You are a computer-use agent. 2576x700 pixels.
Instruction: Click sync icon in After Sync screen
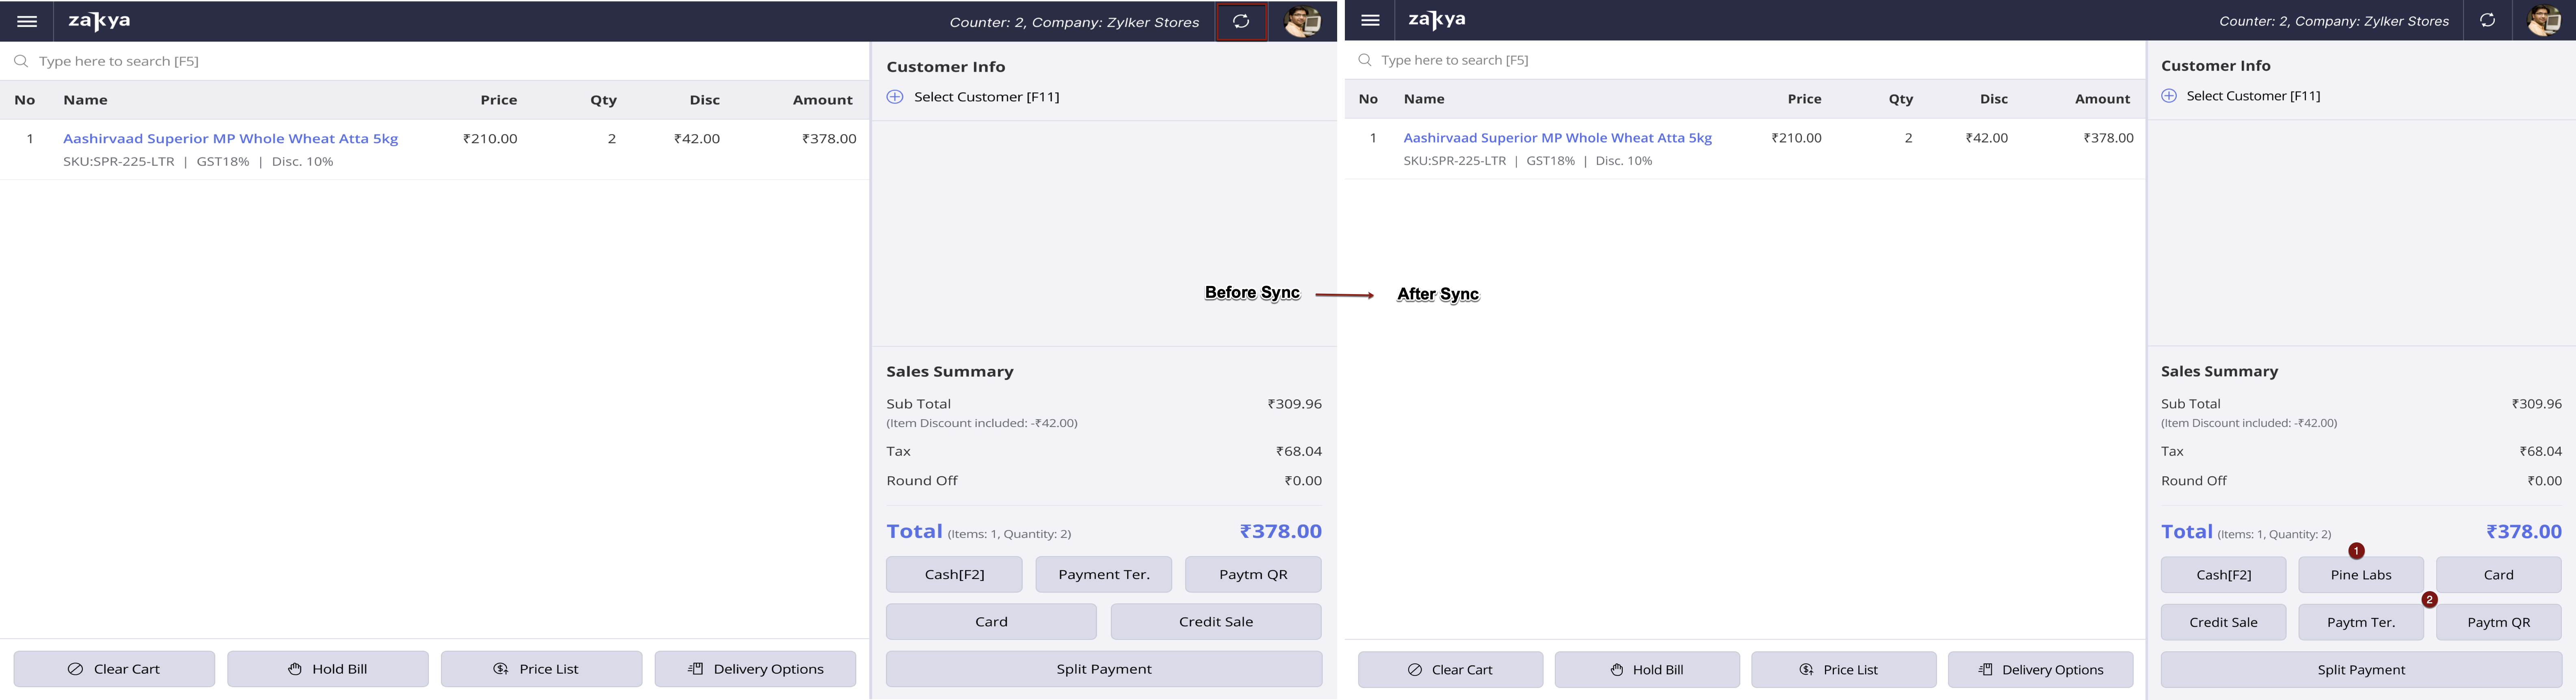tap(2487, 20)
